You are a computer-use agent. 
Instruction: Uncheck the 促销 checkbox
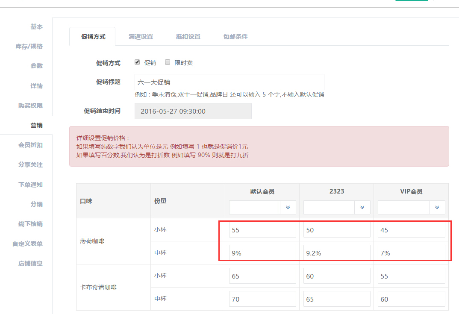pyautogui.click(x=137, y=62)
